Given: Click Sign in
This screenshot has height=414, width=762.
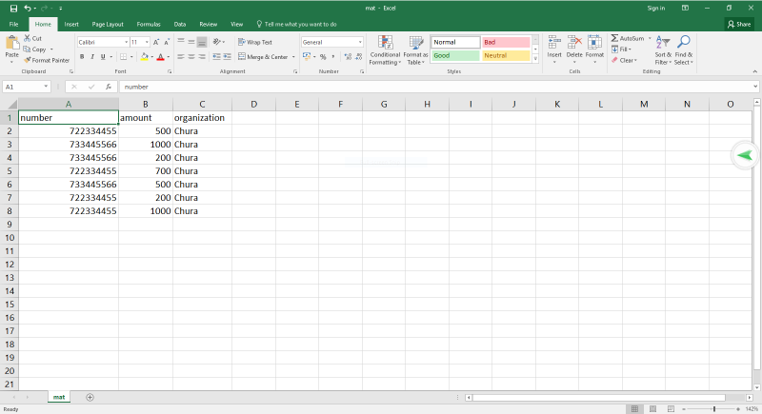Looking at the screenshot, I should point(655,9).
